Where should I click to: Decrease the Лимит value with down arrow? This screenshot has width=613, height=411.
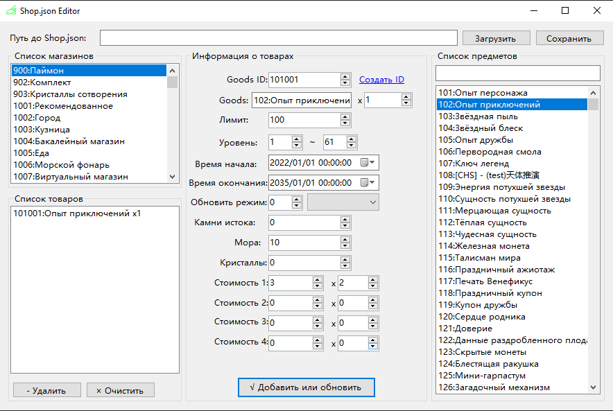coord(345,123)
